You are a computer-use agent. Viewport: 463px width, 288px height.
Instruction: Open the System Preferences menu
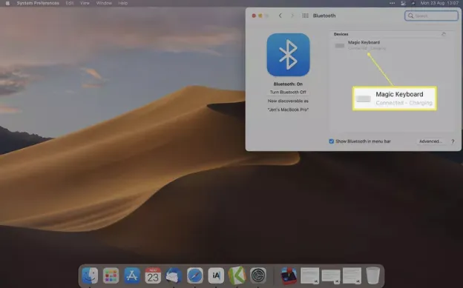pyautogui.click(x=38, y=3)
